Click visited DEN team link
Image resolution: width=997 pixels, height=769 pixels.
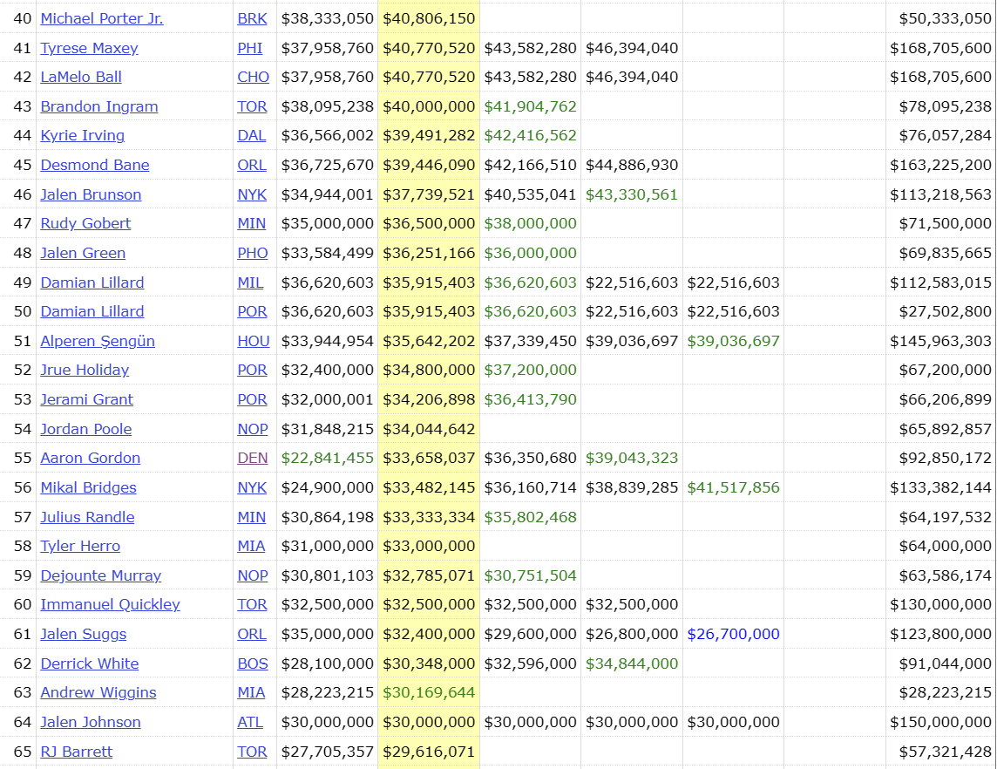[253, 458]
